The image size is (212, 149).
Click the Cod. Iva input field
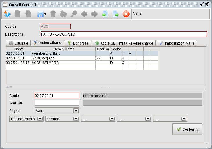57,103
